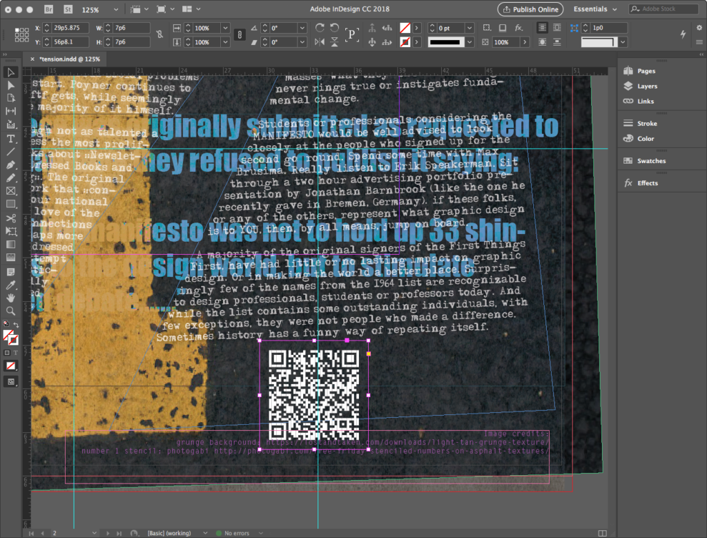This screenshot has width=707, height=538.
Task: Open the Layers panel
Action: tap(647, 86)
